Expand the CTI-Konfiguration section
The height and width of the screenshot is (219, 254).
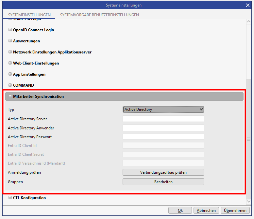pyautogui.click(x=10, y=198)
